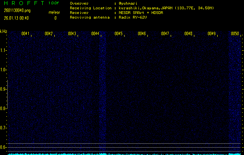The image size is (244, 155).
Task: Click the 0.7 kHz axis label
Action: (x=3, y=128)
